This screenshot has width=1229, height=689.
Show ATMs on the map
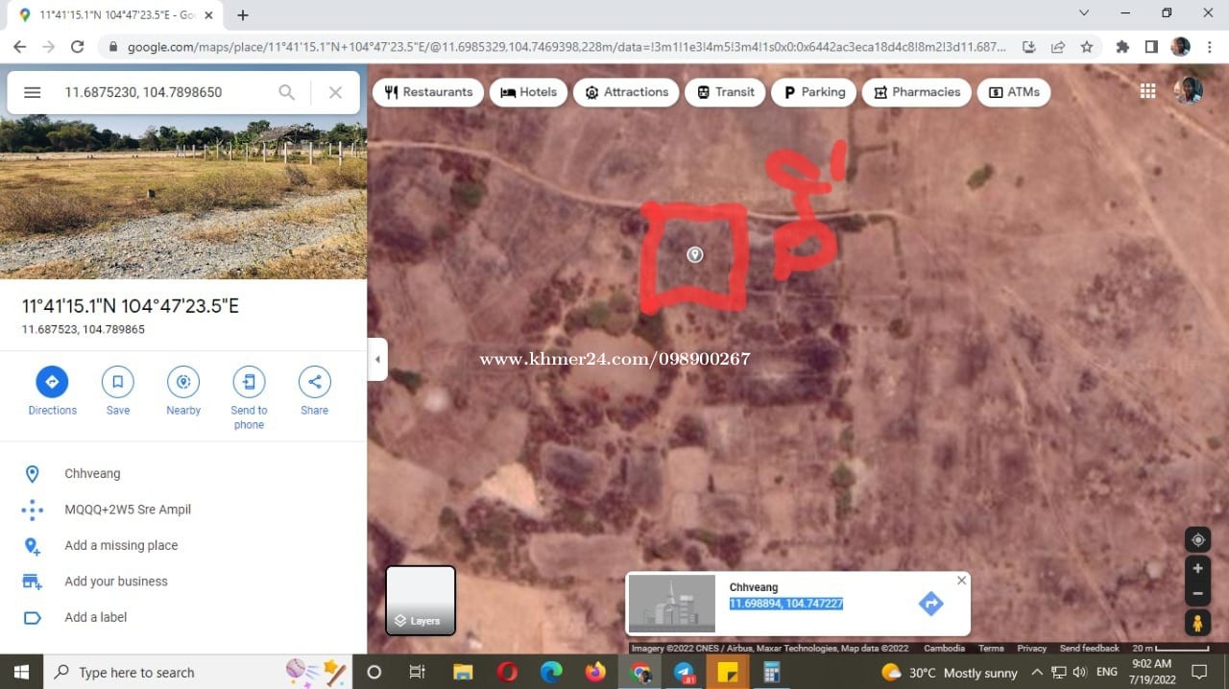[x=1014, y=92]
